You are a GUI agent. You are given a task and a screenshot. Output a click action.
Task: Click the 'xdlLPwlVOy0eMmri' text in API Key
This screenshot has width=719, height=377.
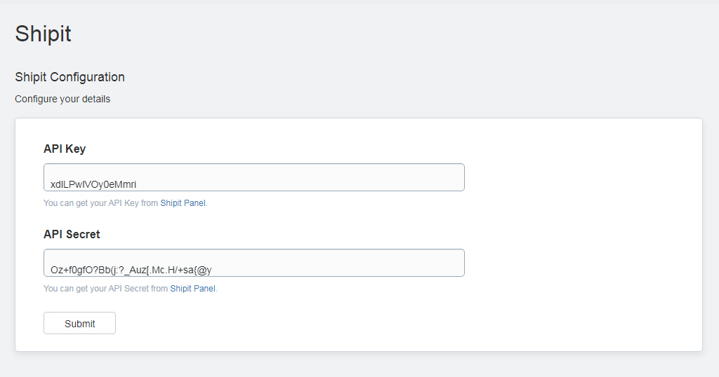pyautogui.click(x=93, y=184)
